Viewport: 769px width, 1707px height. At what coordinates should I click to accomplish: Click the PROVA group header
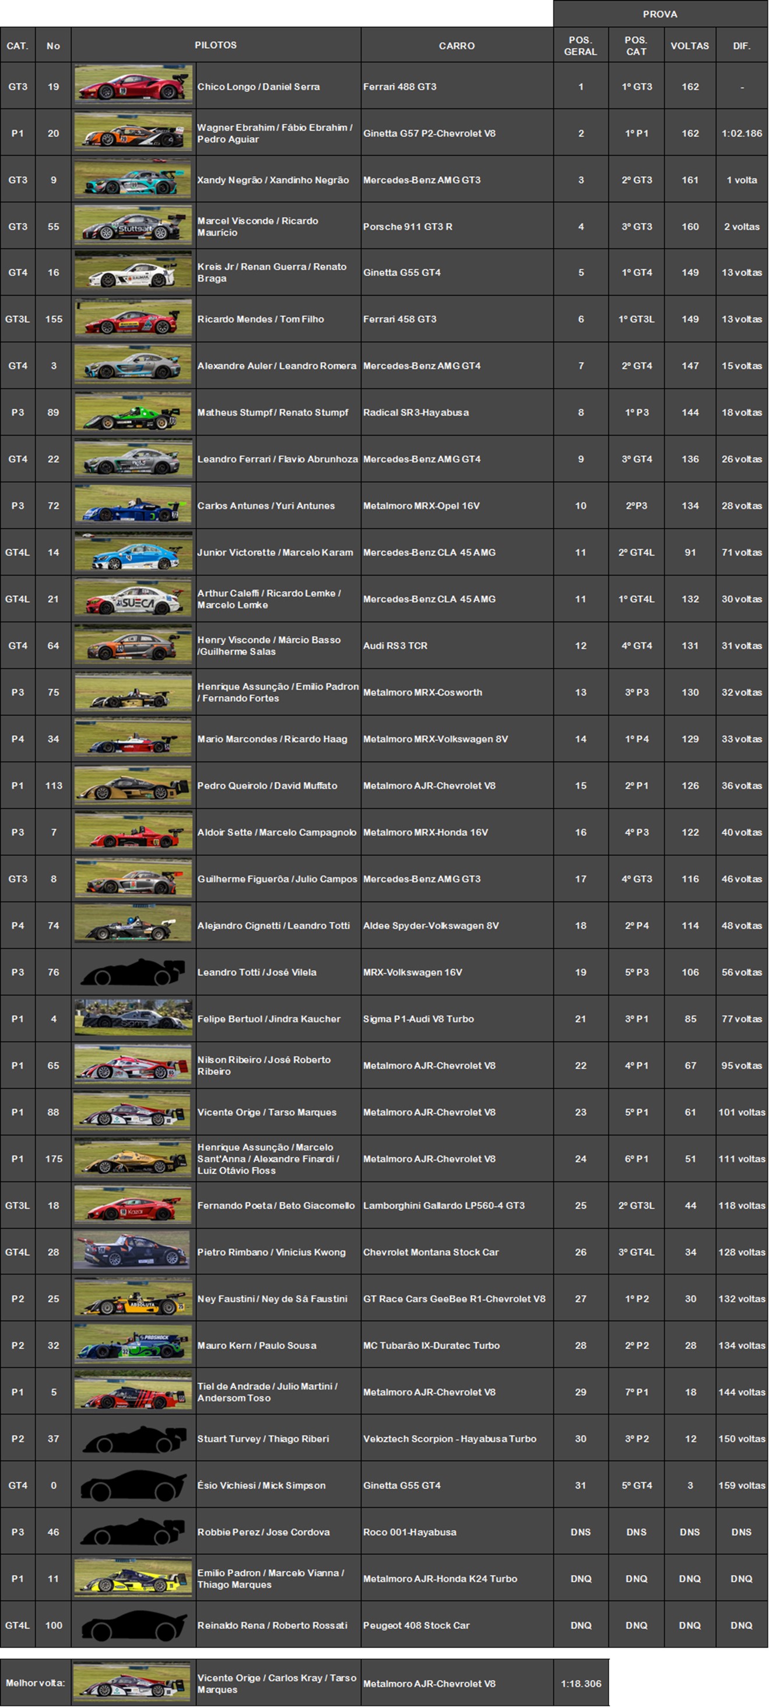pos(661,14)
